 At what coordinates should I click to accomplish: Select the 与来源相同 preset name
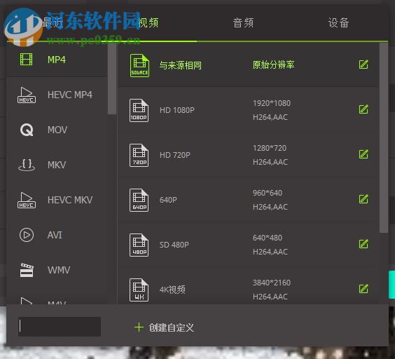click(x=181, y=65)
